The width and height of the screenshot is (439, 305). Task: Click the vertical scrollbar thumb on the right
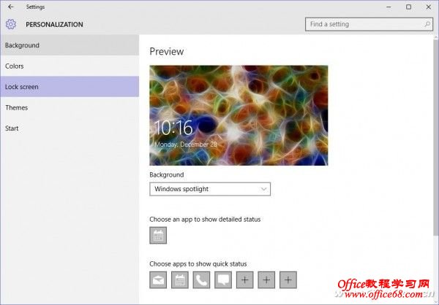coord(436,137)
